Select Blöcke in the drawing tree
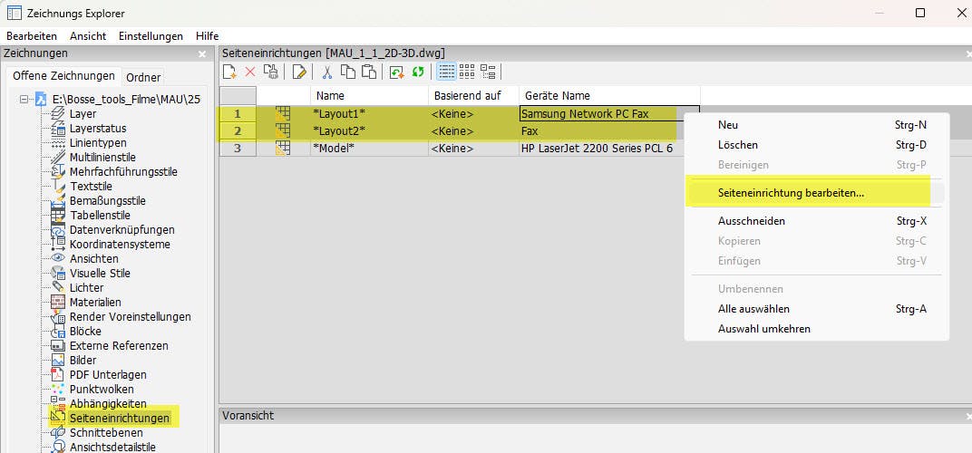The image size is (972, 453). point(86,332)
